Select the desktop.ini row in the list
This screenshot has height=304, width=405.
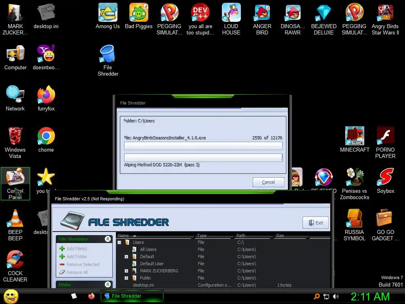tap(223, 285)
